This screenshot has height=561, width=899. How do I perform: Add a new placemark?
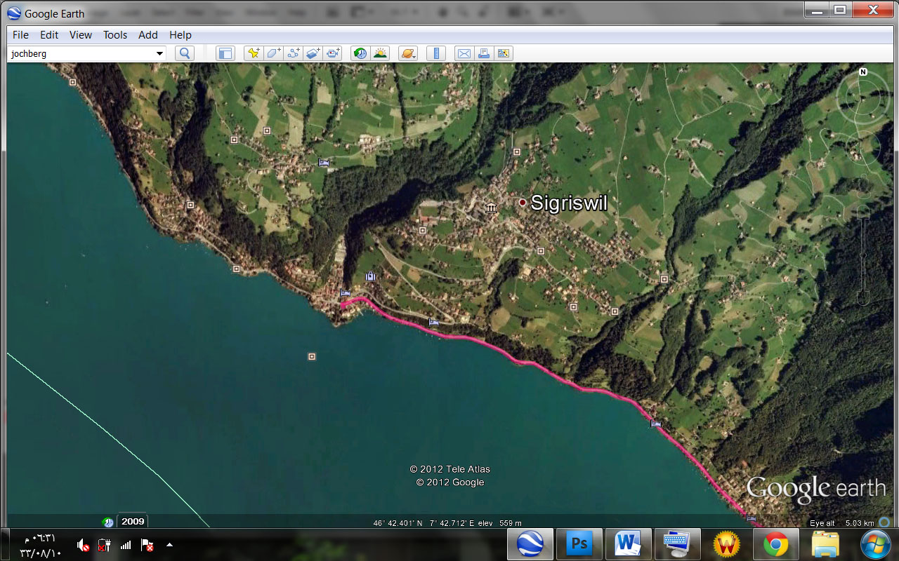[254, 53]
